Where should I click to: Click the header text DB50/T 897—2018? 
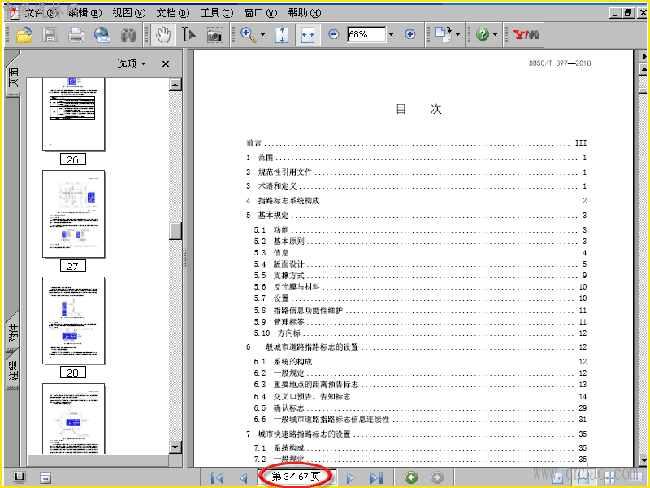point(560,63)
